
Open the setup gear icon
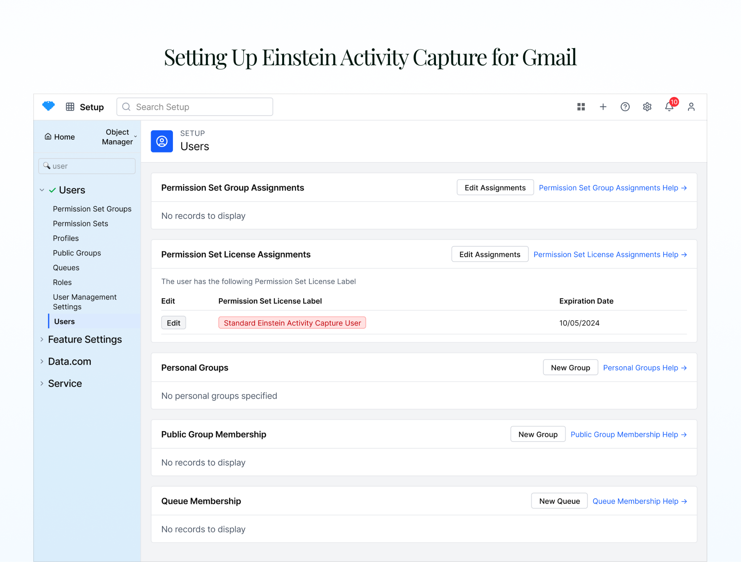(647, 107)
